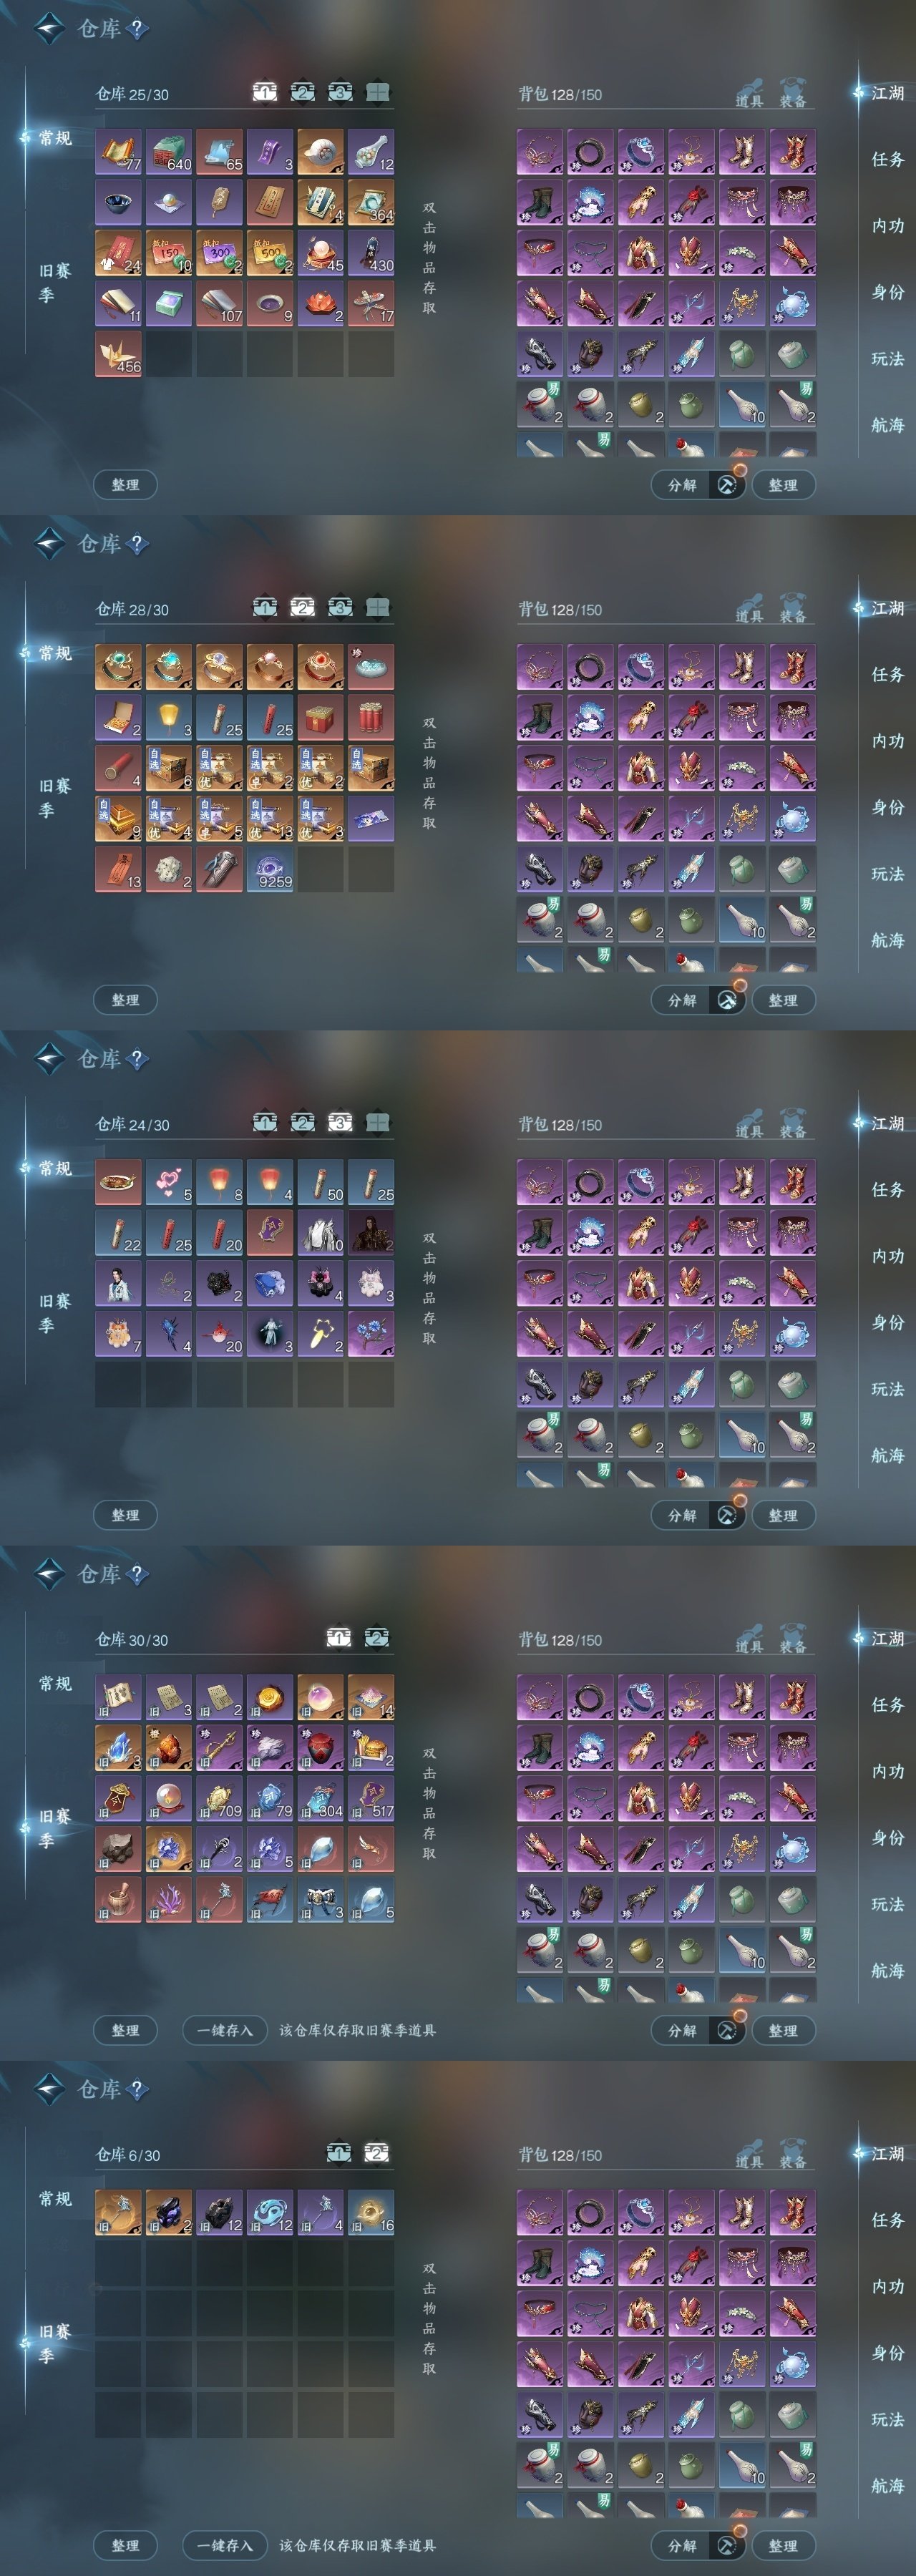Switch to warehouse page 3 in 仓库 24/30 view
Screen dimensions: 916x2576
340,1122
